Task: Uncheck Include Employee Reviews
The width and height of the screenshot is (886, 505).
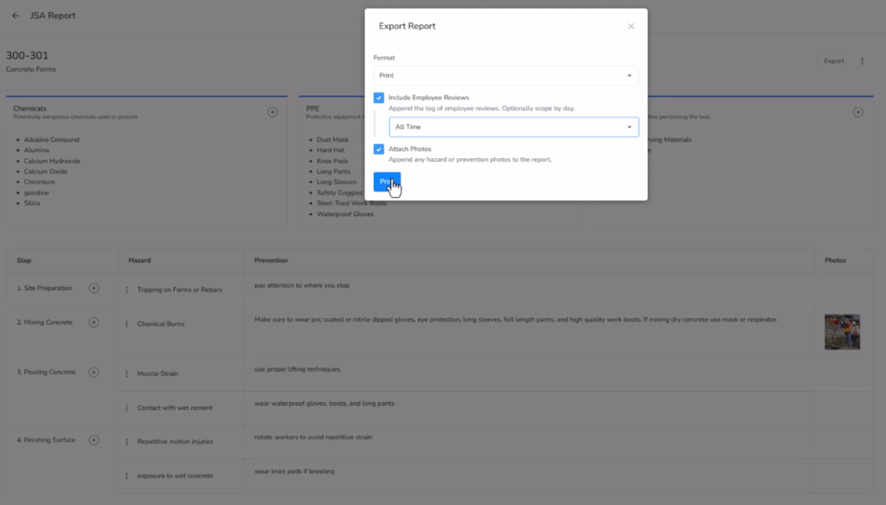Action: [x=379, y=98]
